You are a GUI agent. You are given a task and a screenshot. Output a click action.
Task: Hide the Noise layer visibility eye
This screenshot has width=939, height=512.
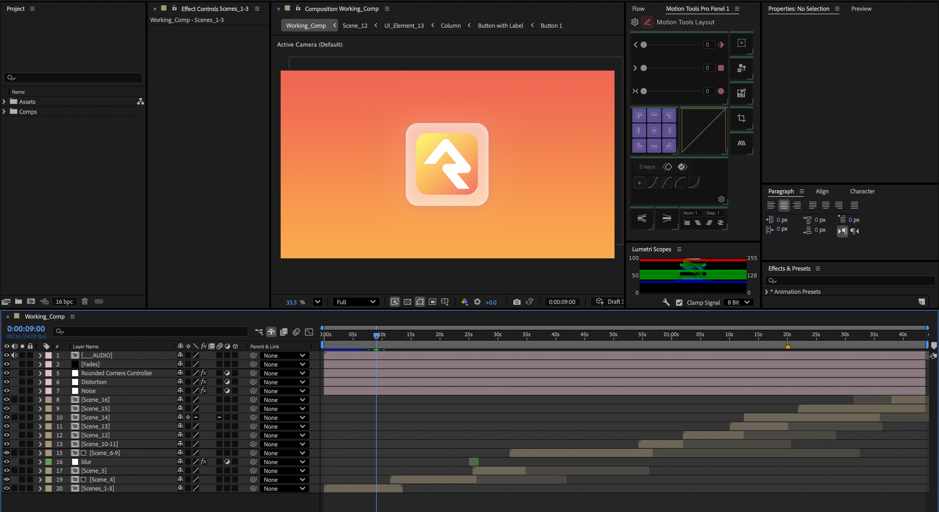6,391
